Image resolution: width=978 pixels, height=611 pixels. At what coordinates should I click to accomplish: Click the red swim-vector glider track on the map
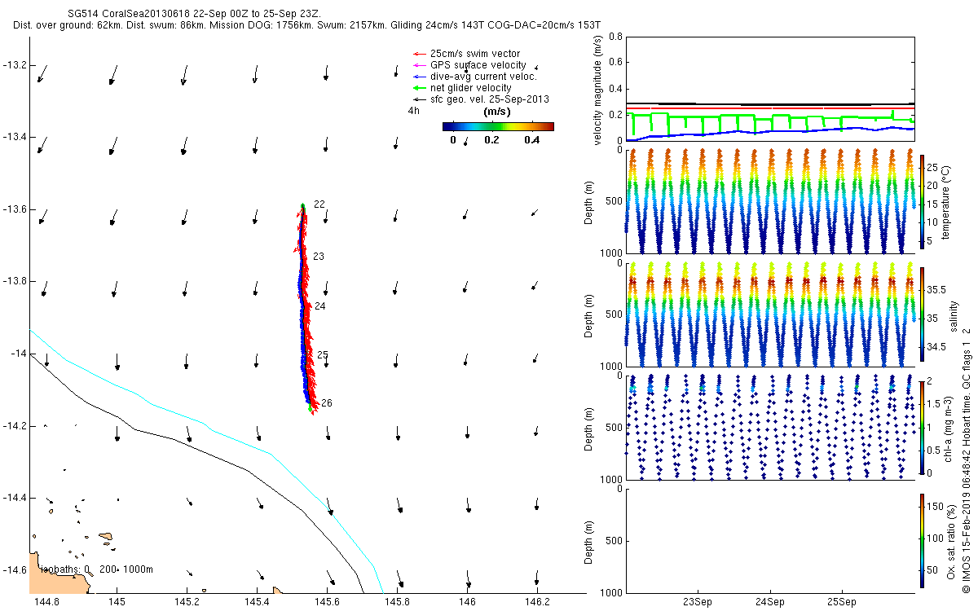[306, 314]
